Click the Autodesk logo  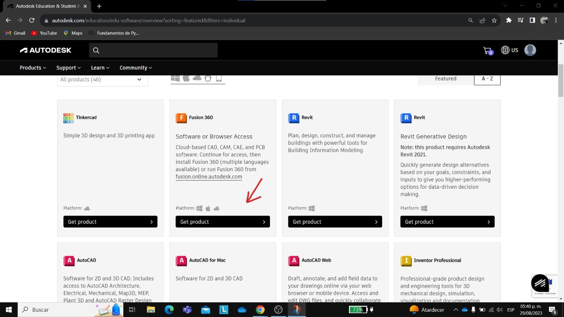coord(45,50)
